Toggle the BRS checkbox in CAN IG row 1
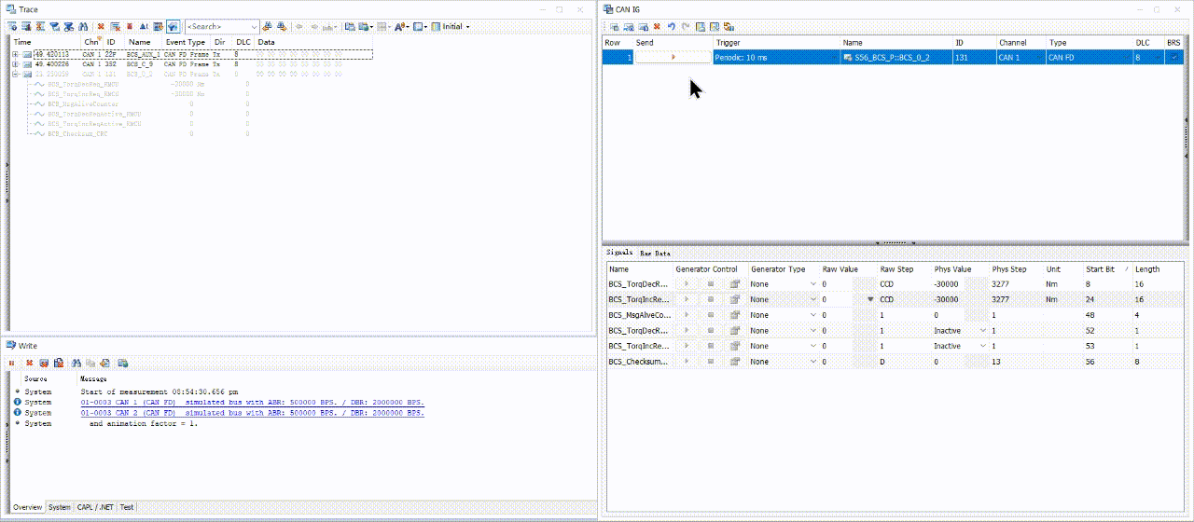This screenshot has height=522, width=1194. [x=1174, y=57]
